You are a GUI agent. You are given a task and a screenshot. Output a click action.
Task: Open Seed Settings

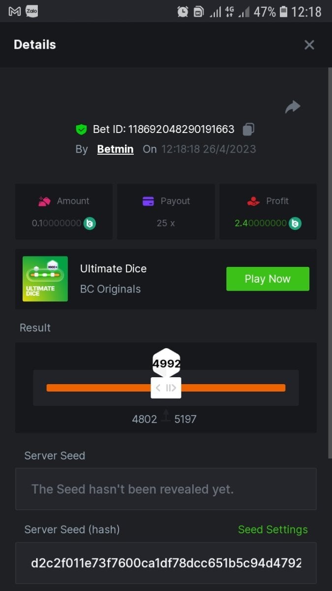coord(272,529)
